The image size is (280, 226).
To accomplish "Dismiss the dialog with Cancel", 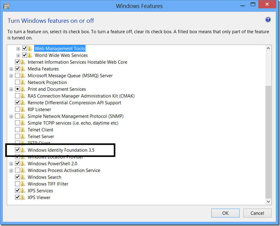I will (257, 213).
